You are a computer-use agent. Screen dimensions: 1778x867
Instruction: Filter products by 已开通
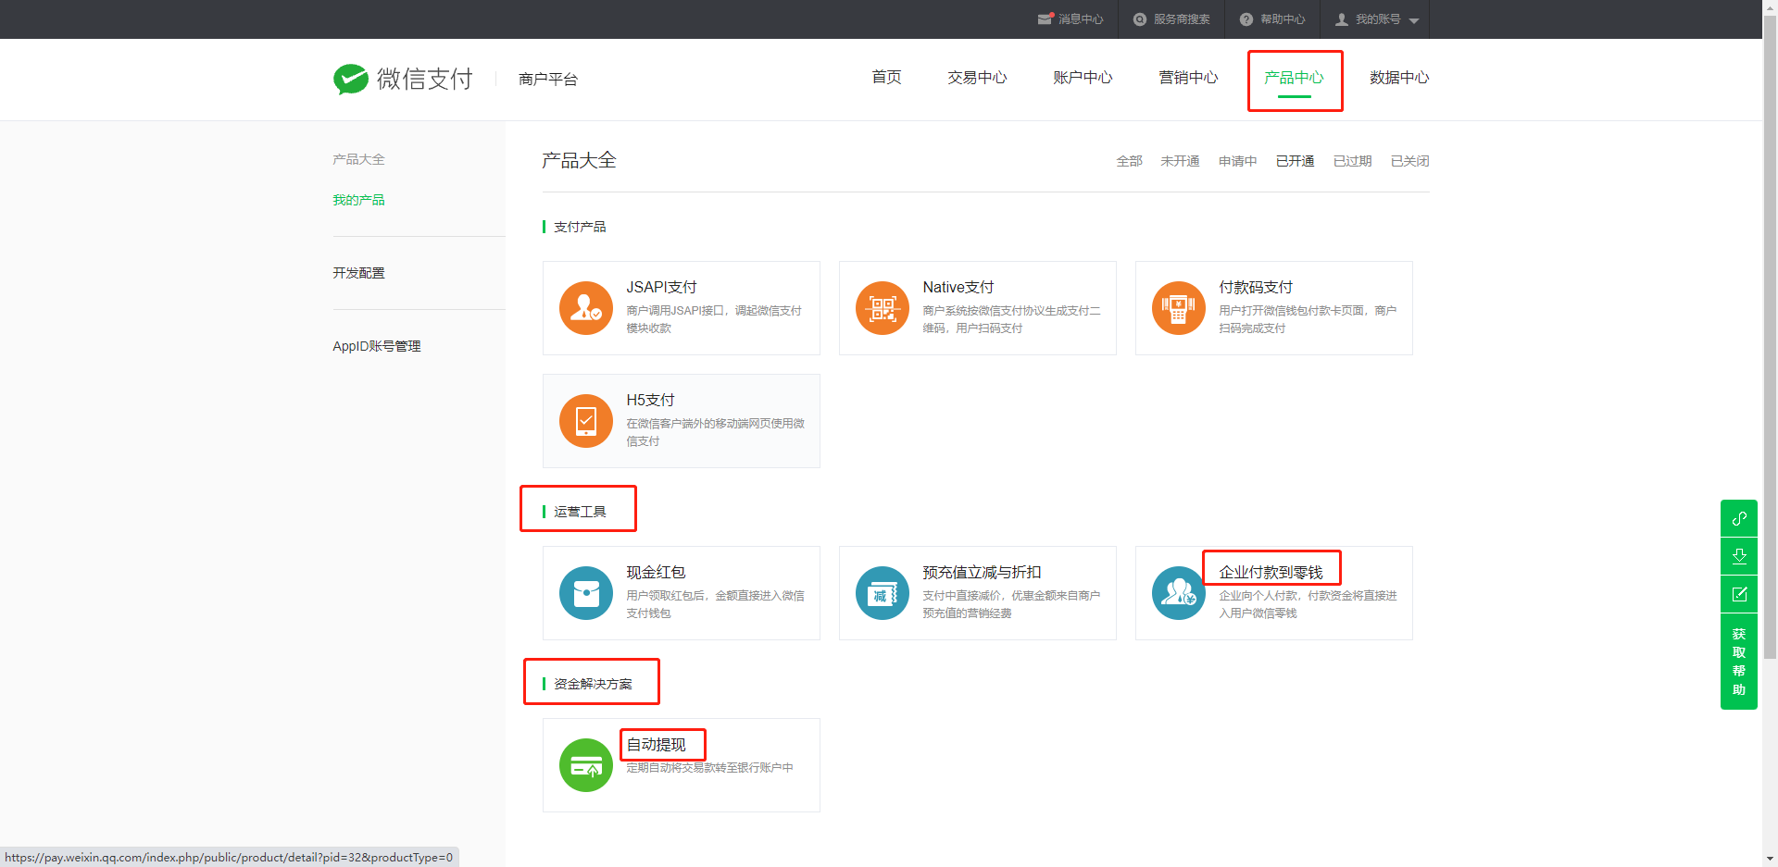(x=1295, y=161)
